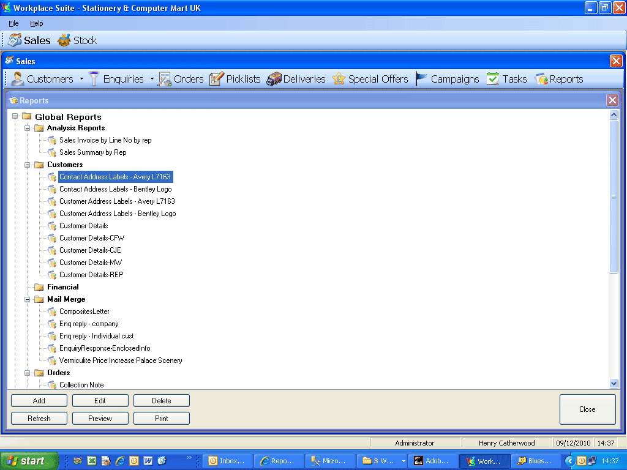Collapse the Customers folder node

27,165
